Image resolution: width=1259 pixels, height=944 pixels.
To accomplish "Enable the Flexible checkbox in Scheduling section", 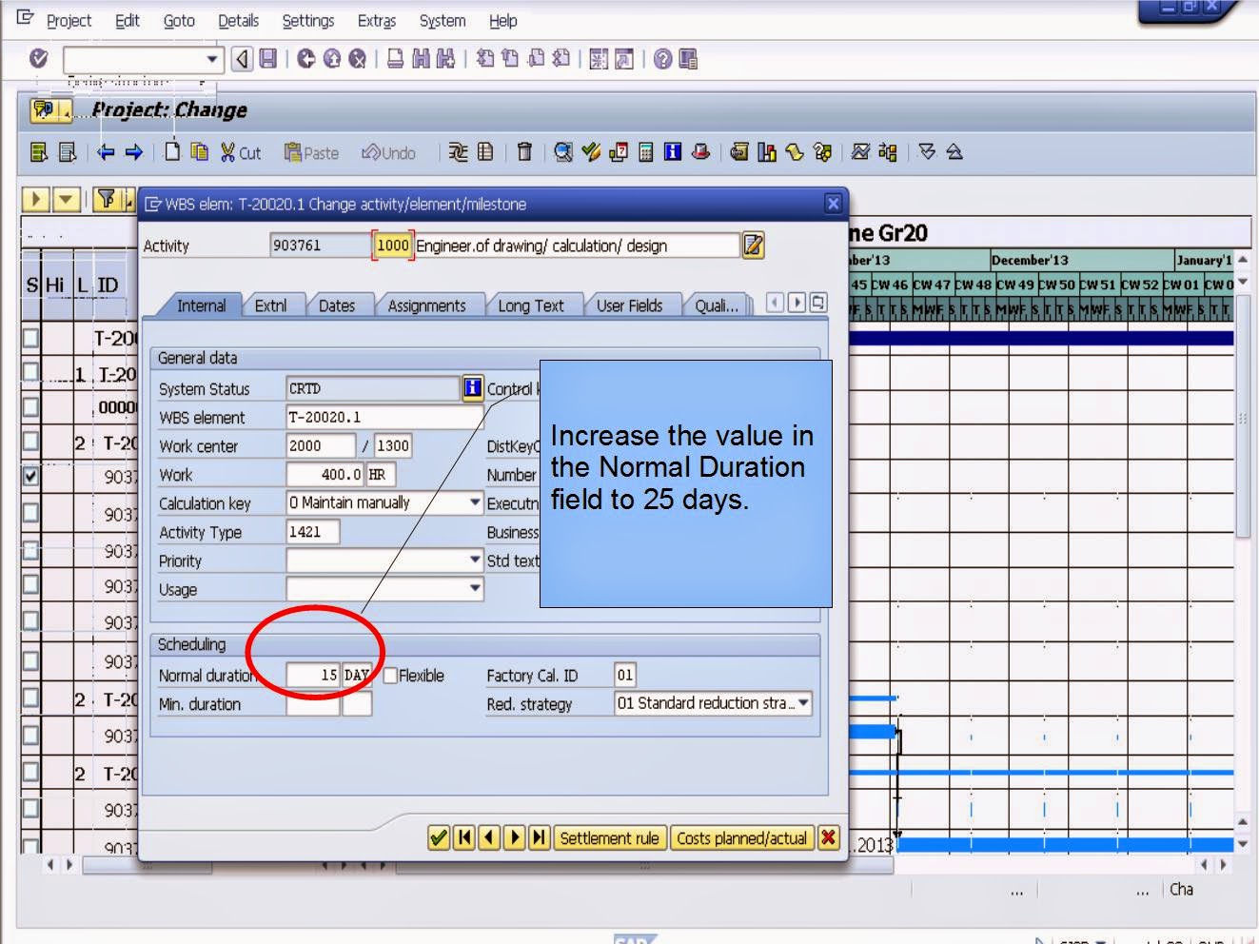I will (389, 675).
